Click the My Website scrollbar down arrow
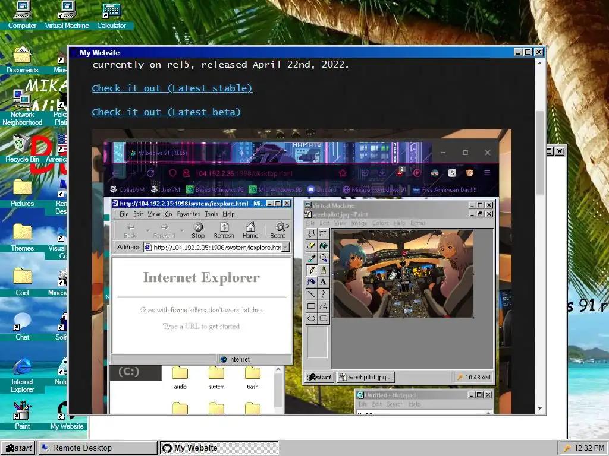The height and width of the screenshot is (456, 609). 539,408
